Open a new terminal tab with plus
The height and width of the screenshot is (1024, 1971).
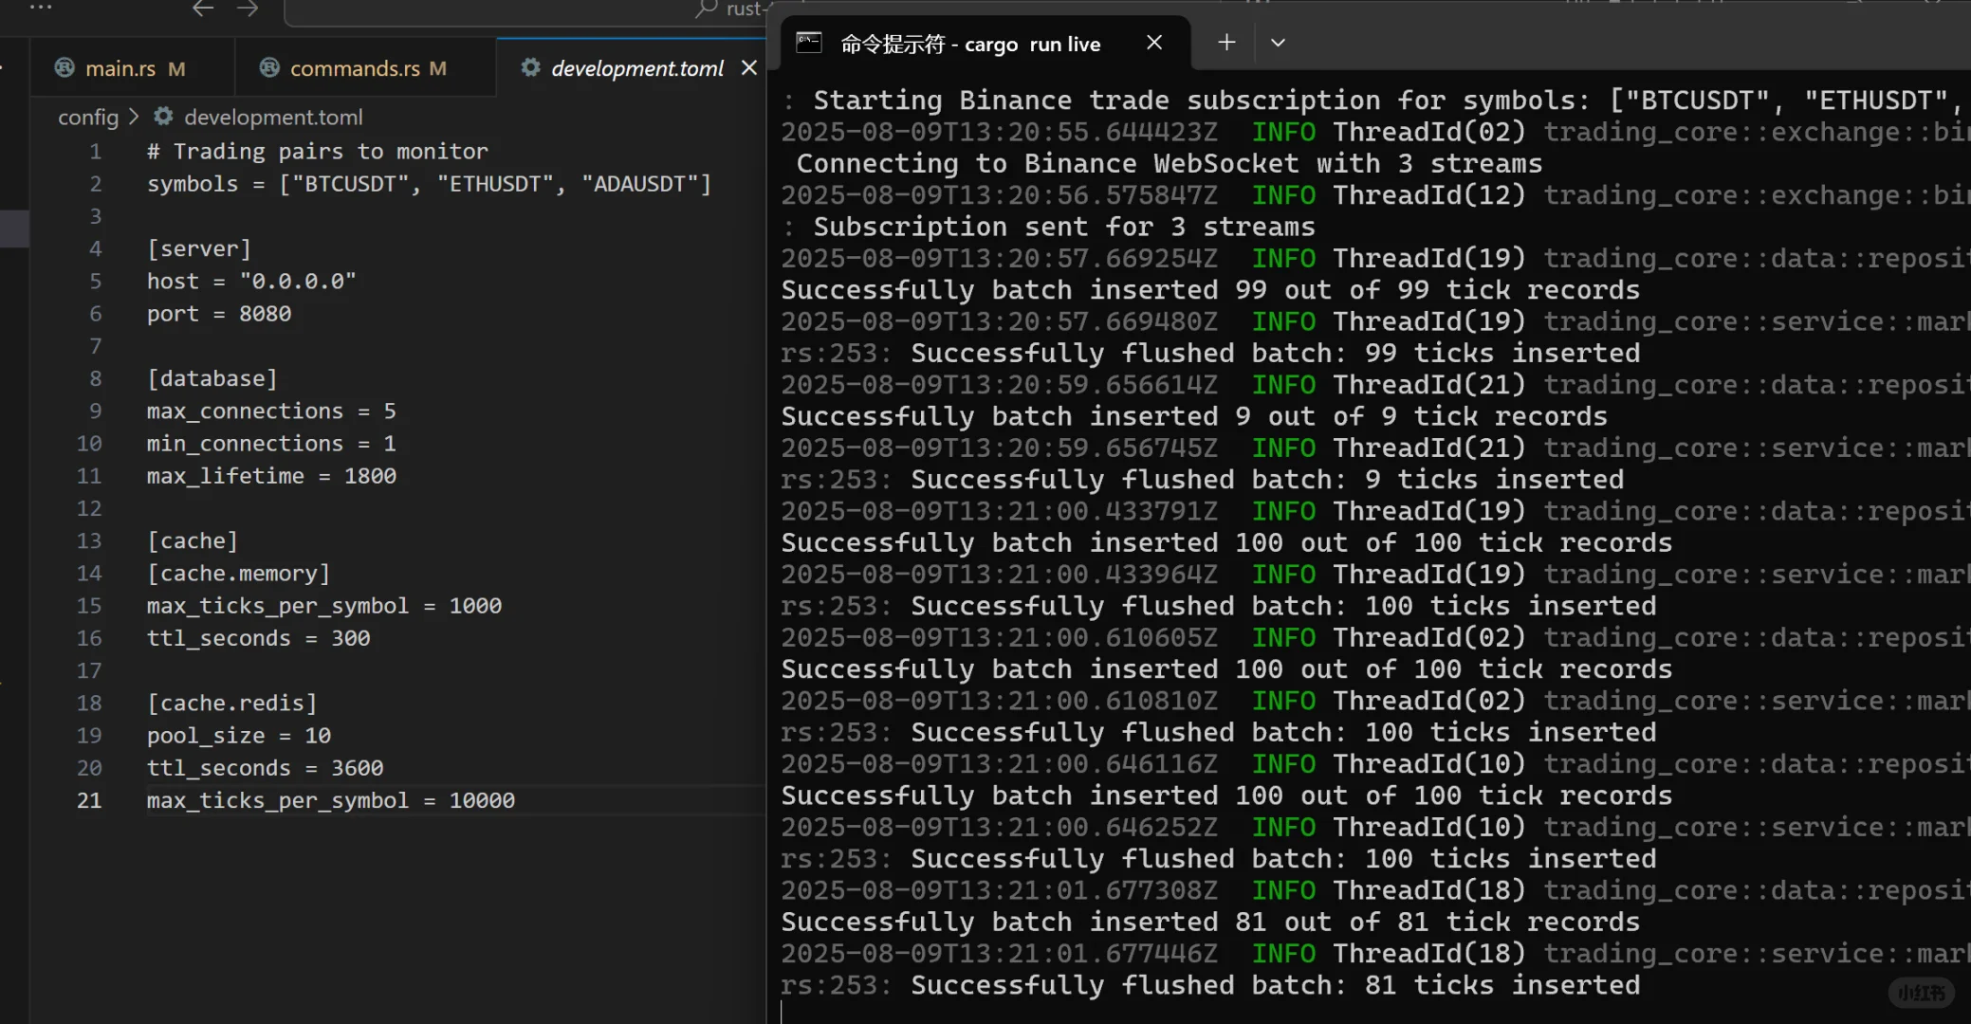coord(1226,43)
